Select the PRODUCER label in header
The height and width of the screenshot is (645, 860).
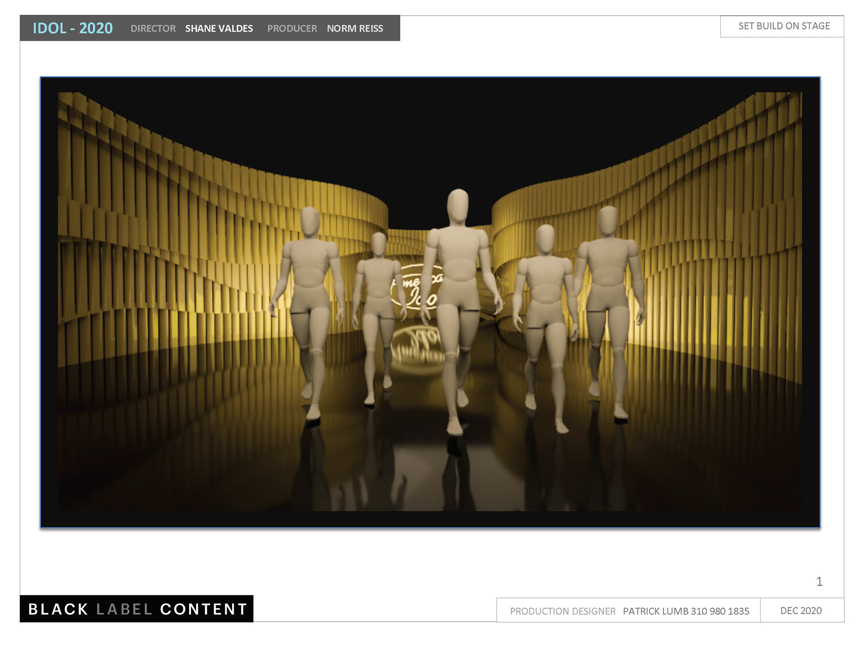(x=292, y=29)
